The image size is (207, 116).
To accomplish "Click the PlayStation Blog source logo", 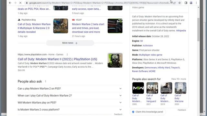I will [x=19, y=20].
